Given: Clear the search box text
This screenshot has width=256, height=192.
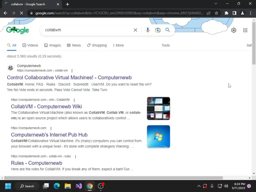Looking at the screenshot, I should tap(135, 30).
